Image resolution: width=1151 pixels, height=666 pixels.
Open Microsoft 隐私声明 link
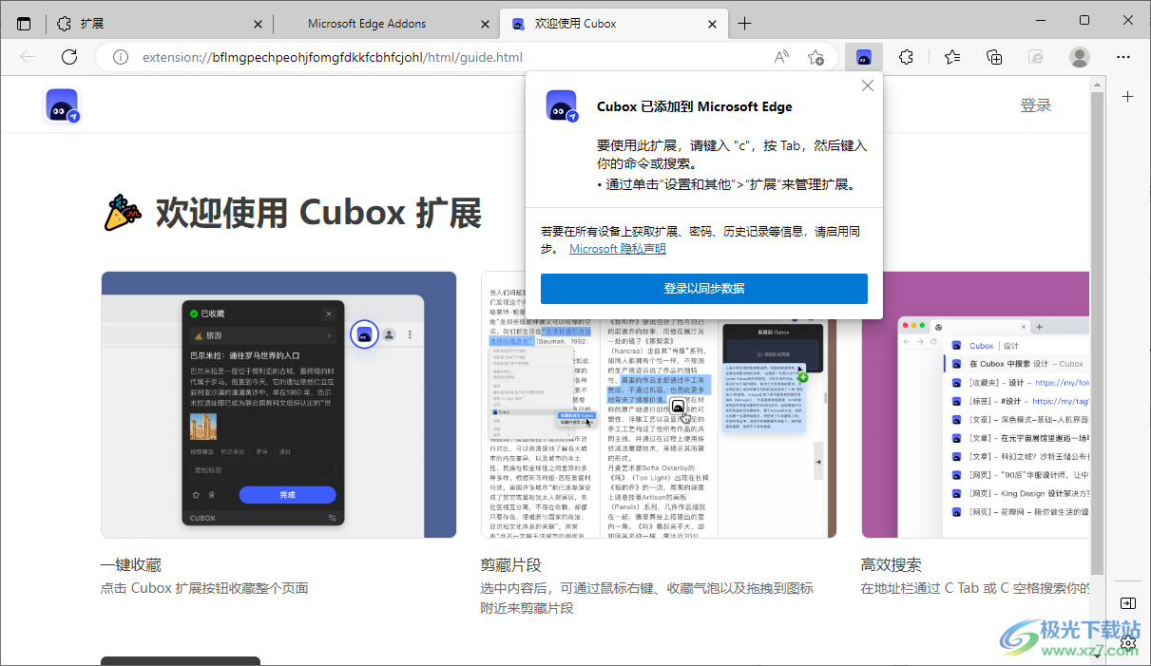(617, 249)
